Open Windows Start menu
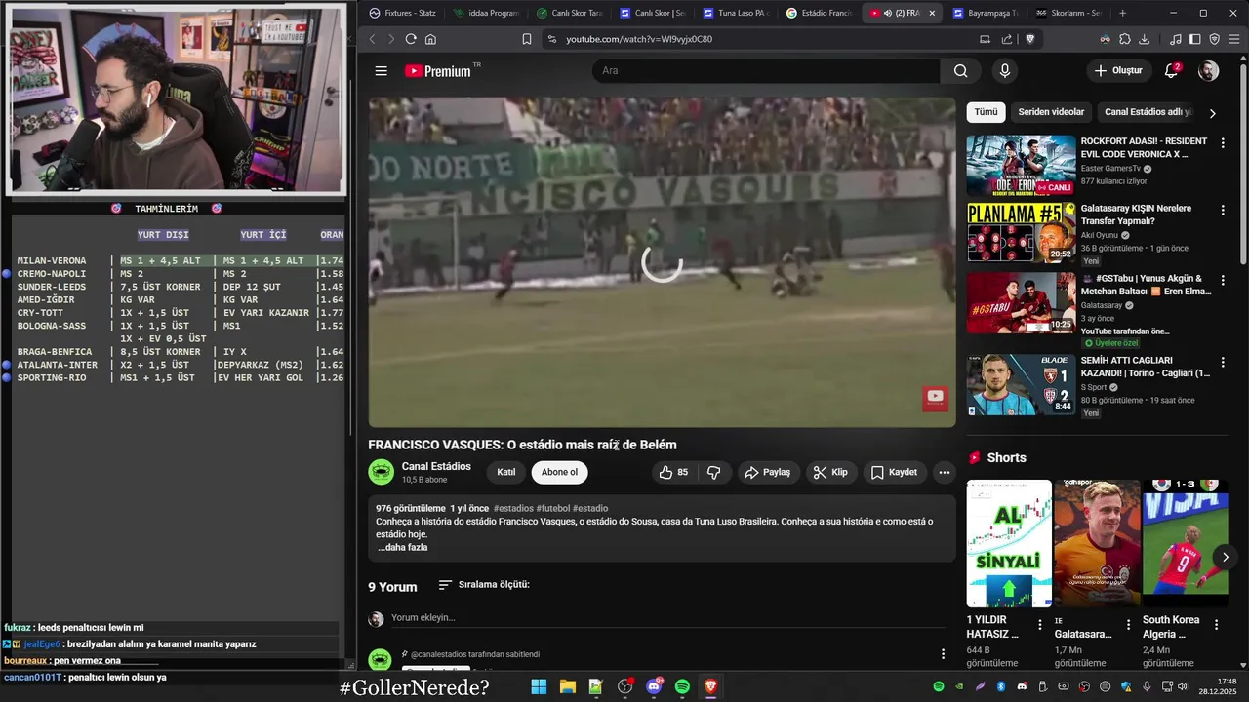This screenshot has height=702, width=1249. pyautogui.click(x=539, y=686)
